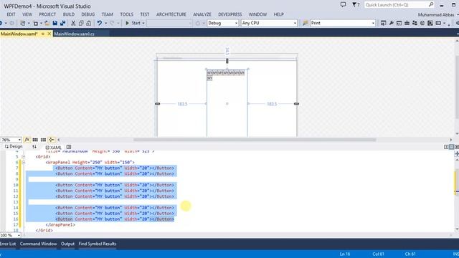Image resolution: width=459 pixels, height=258 pixels.
Task: Open the Undo history dropdown arrow
Action: [x=105, y=23]
